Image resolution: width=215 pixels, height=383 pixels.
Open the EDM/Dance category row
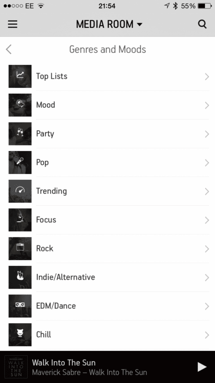(x=107, y=306)
